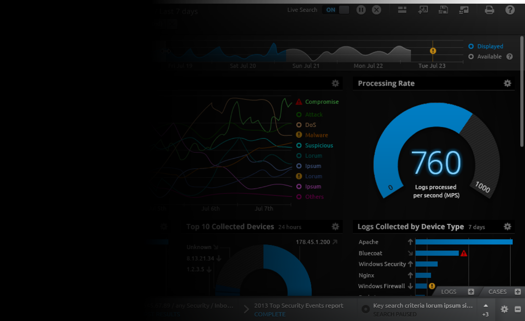The image size is (525, 321).
Task: Toggle the Suspicious series in the legend
Action: point(315,145)
